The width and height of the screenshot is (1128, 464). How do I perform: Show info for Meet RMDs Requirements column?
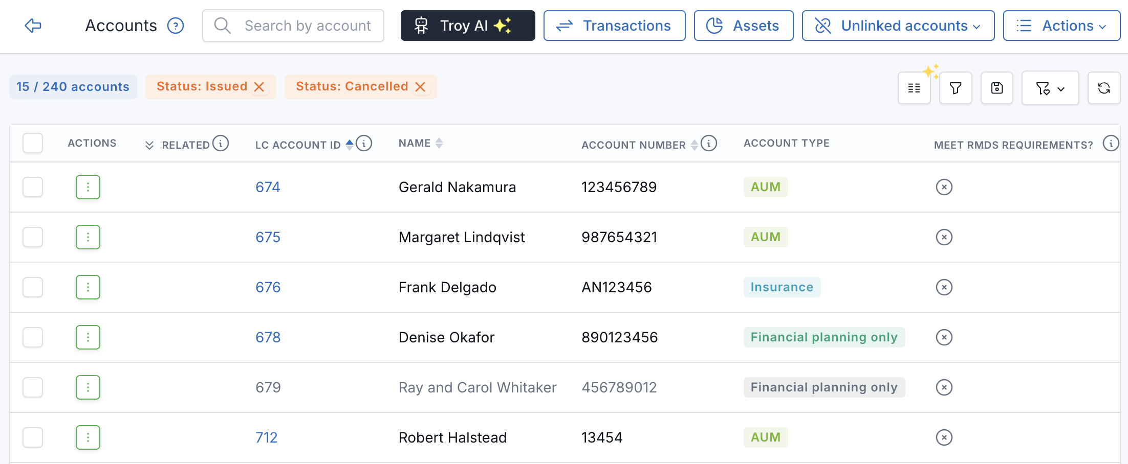pos(1111,143)
